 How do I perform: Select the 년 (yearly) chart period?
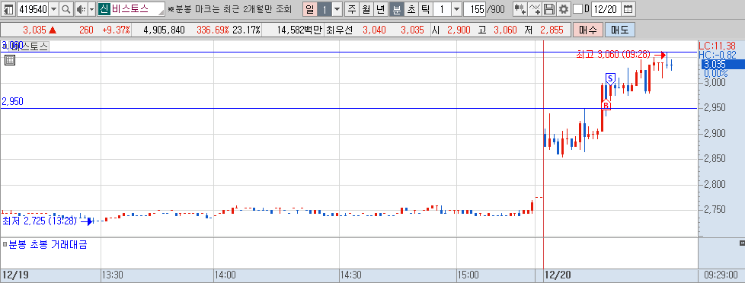pyautogui.click(x=381, y=8)
